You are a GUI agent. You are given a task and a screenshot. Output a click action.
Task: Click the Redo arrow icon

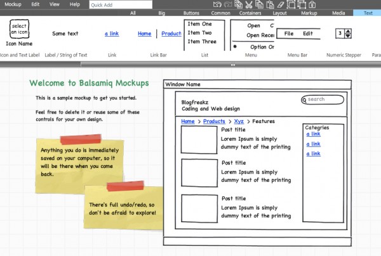[228, 4]
